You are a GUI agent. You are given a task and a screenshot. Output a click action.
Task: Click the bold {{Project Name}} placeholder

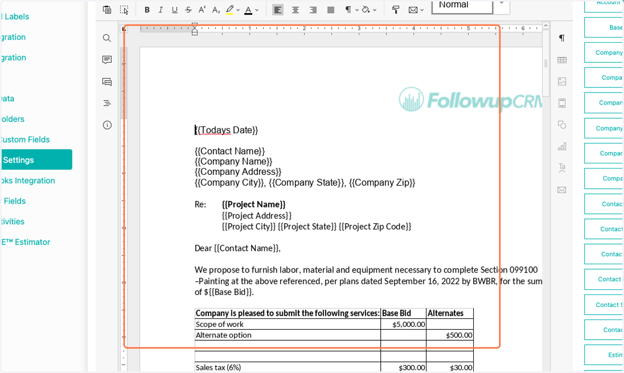(254, 204)
